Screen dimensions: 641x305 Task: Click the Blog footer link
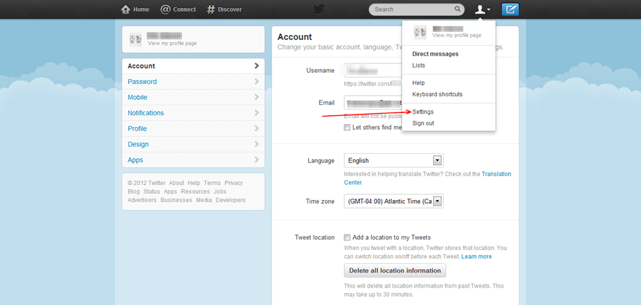click(x=134, y=191)
